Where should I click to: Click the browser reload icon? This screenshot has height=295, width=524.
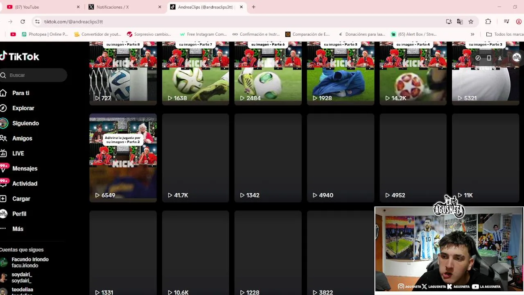coord(23,21)
